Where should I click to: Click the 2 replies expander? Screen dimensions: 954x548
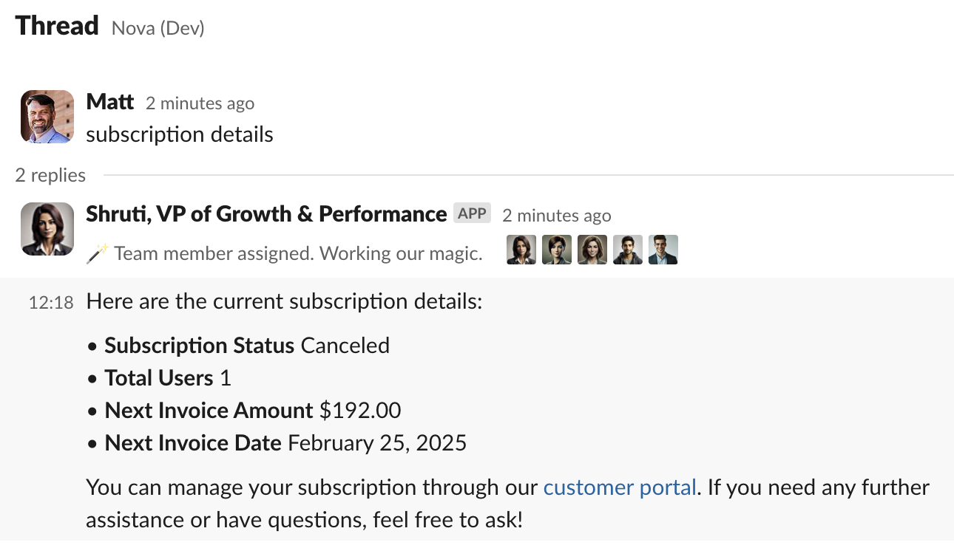(x=50, y=175)
